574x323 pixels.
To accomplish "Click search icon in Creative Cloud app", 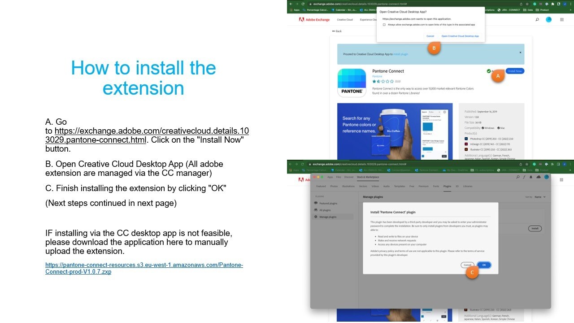I will [x=518, y=177].
